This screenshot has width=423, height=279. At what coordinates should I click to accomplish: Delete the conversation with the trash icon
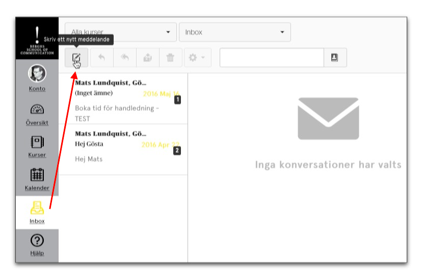click(x=171, y=58)
